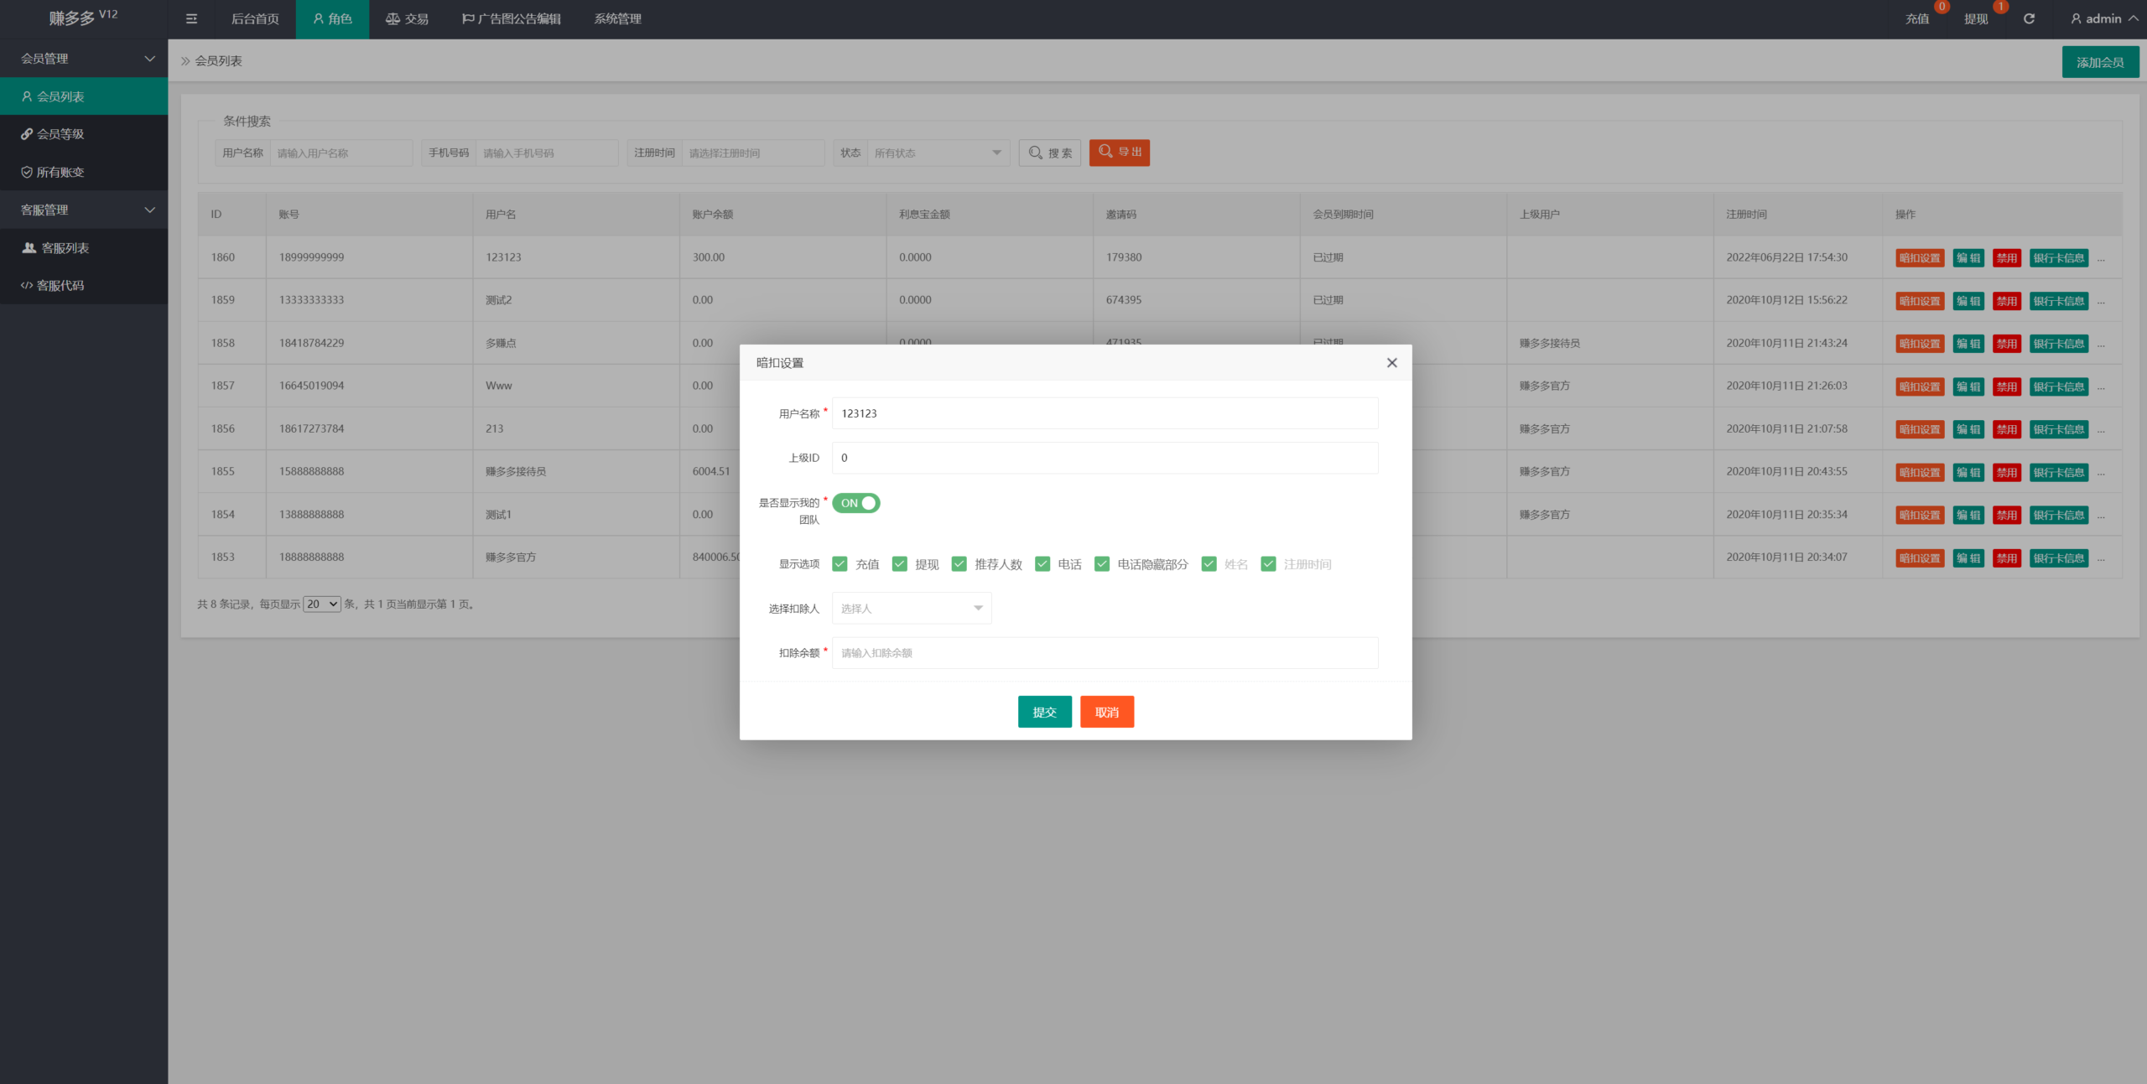Close the 暗扣设置 dialog with X
Screen dimensions: 2147x1084
[1392, 363]
